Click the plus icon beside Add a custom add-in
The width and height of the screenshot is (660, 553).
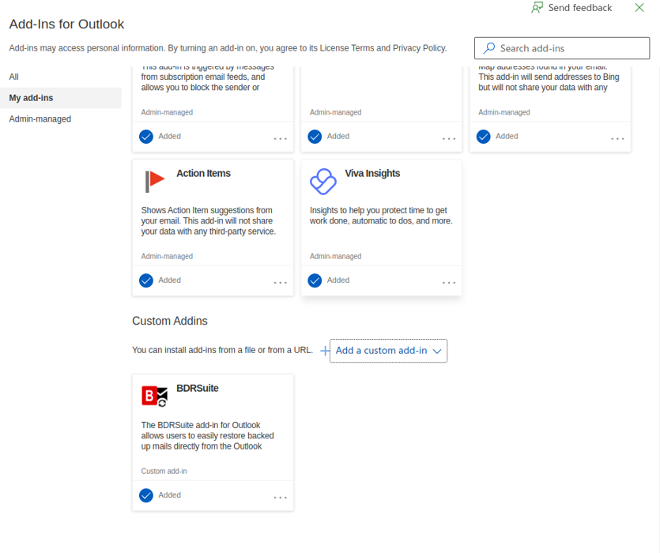[325, 351]
